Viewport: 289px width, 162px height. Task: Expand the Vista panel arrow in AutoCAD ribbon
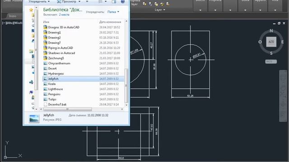[275, 10]
